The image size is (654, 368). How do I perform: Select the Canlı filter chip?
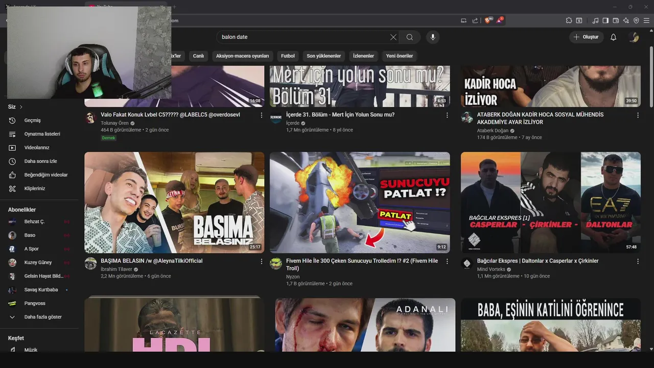click(198, 56)
